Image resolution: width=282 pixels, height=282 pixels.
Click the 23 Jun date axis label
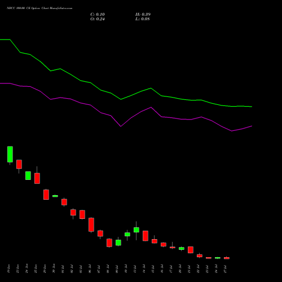point(17,269)
